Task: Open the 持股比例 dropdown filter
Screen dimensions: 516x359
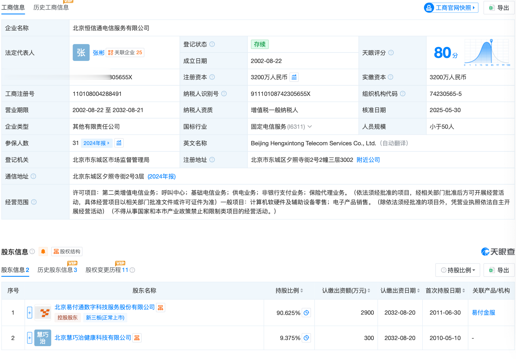Action: click(x=458, y=270)
